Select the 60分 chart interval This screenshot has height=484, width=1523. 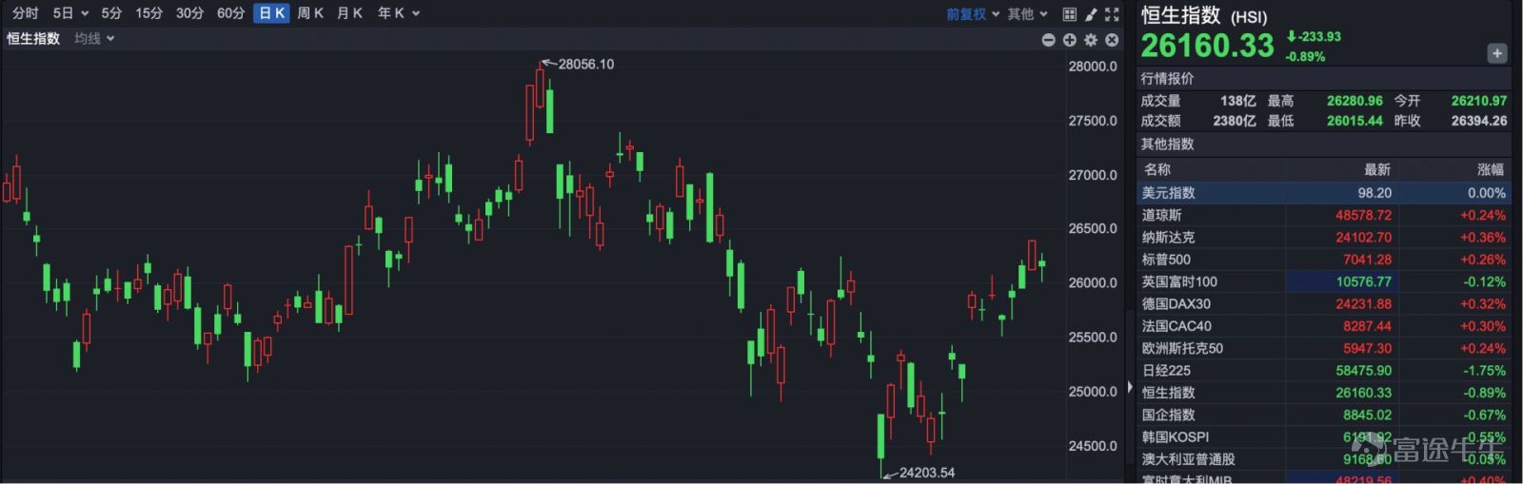(230, 13)
